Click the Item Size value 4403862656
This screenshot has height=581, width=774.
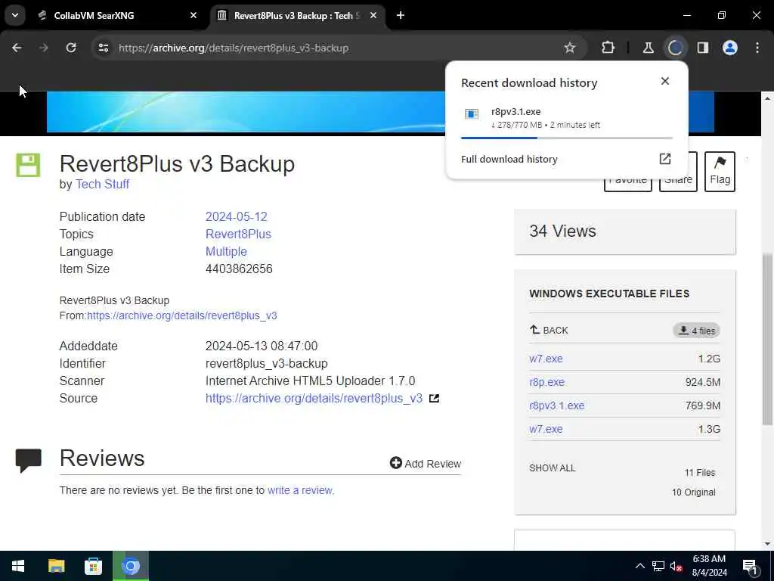239,269
